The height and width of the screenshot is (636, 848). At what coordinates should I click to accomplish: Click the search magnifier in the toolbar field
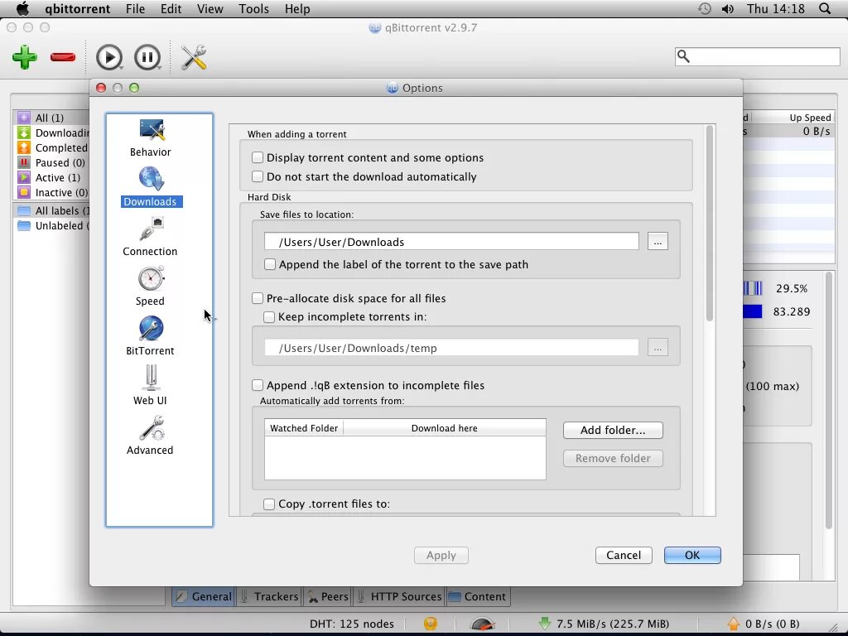683,56
